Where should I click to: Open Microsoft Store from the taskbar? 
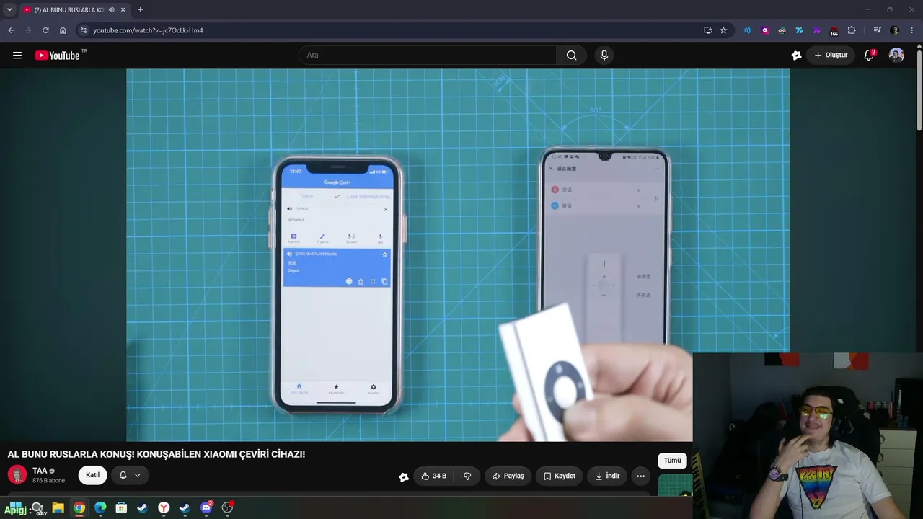tap(121, 507)
